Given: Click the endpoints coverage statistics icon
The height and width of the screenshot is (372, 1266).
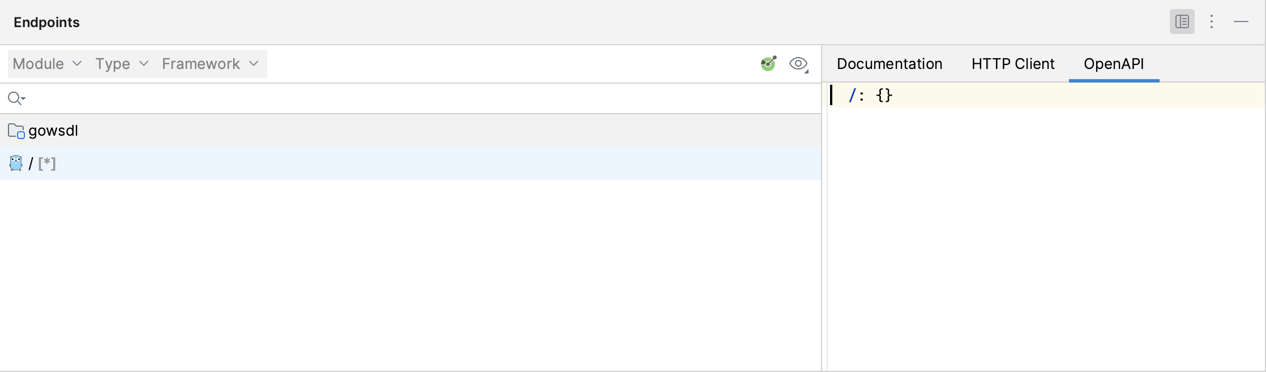Looking at the screenshot, I should [768, 63].
